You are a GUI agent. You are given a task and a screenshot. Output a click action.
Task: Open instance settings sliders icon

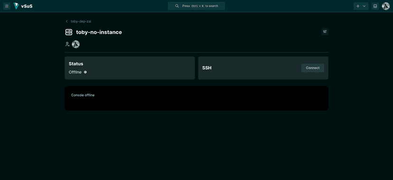pos(325,32)
